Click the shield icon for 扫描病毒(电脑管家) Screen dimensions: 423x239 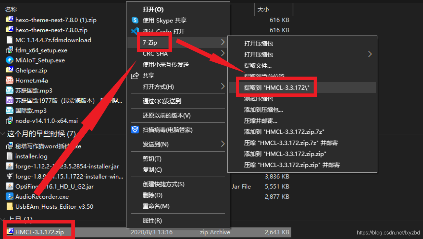click(x=135, y=130)
